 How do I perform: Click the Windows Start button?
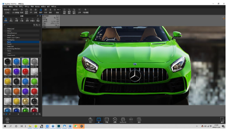click(5, 126)
